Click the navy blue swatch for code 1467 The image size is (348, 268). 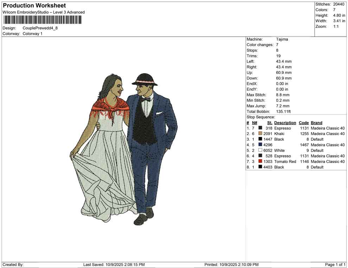click(260, 145)
